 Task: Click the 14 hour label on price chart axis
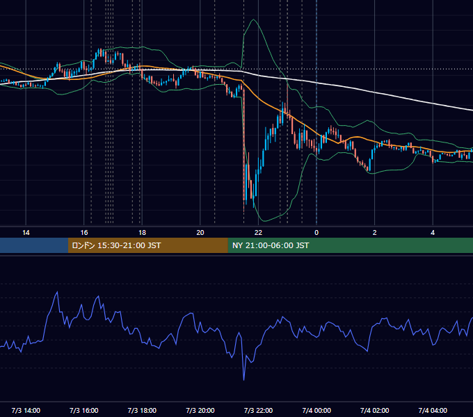point(26,233)
